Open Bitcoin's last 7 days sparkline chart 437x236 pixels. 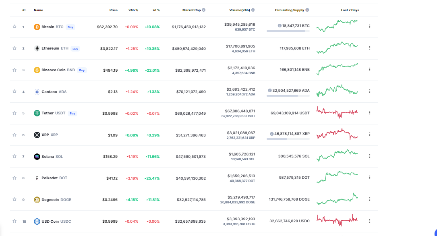337,26
